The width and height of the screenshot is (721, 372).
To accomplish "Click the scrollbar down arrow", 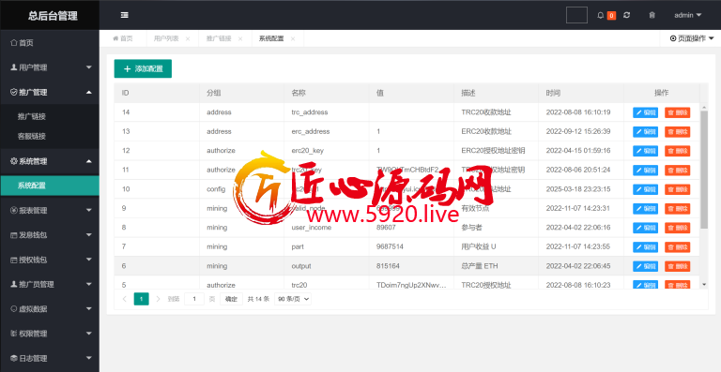I will tap(704, 285).
